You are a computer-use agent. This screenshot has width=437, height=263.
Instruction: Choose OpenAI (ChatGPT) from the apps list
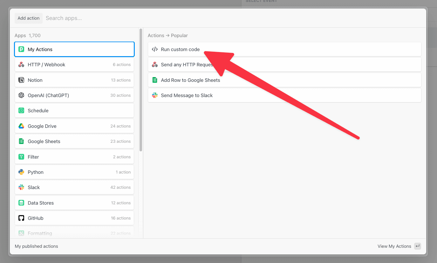point(74,95)
